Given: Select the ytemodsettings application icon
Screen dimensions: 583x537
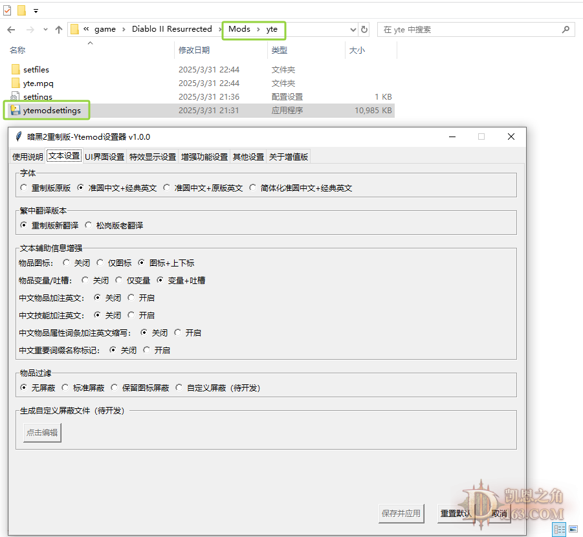Looking at the screenshot, I should (16, 110).
